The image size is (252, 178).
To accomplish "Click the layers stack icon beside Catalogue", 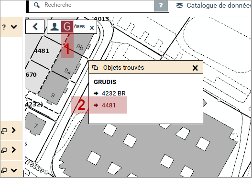I will click(179, 5).
